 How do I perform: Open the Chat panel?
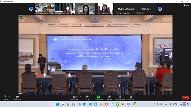click(87, 98)
